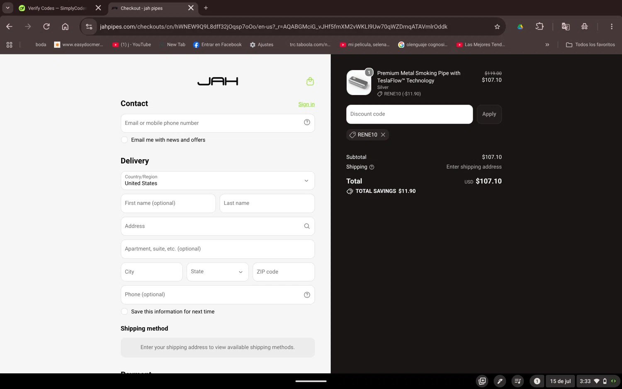This screenshot has width=622, height=389.
Task: Click the Phone (optional) field
Action: point(218,295)
